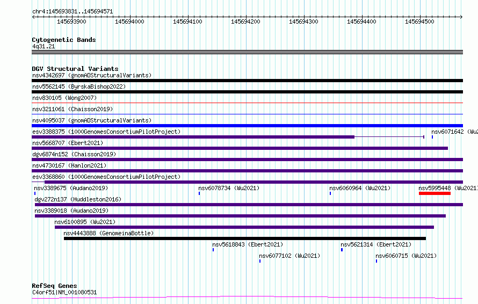
Task: Select the small blue nsv3389675 marker
Action: pos(35,193)
